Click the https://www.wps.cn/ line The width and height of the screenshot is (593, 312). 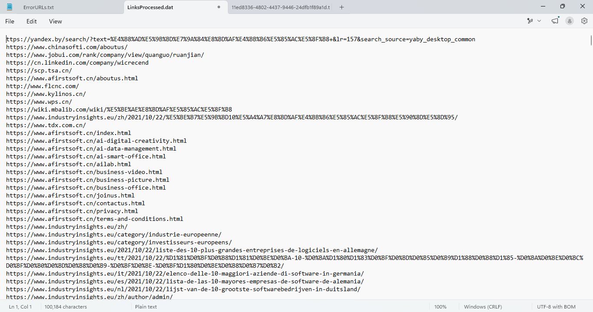pos(39,102)
